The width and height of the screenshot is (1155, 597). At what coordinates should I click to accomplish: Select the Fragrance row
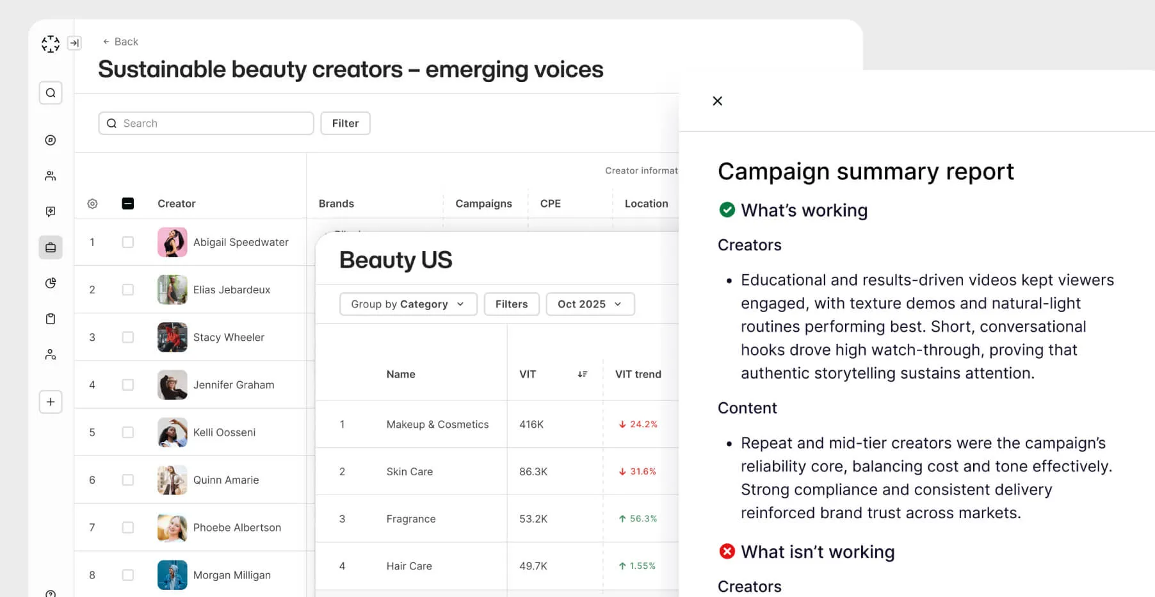pos(497,519)
